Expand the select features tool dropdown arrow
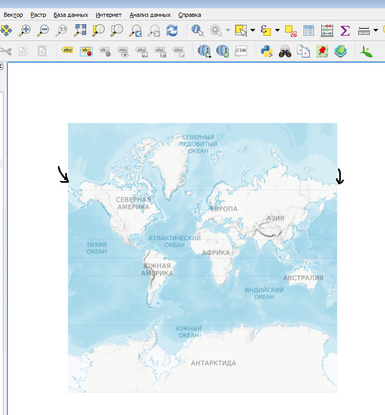 point(253,31)
